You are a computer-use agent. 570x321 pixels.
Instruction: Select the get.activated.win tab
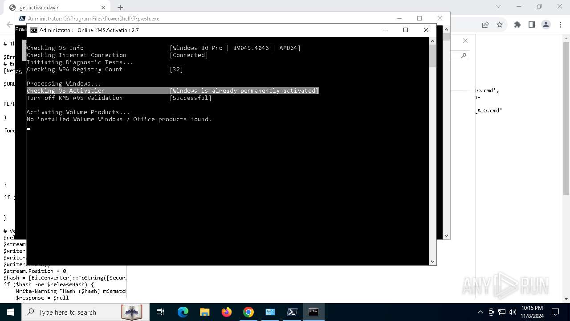click(x=57, y=7)
